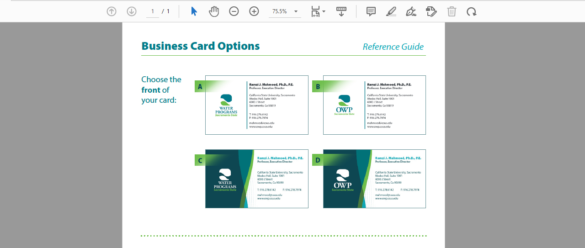Screen dimensions: 585x248
Task: Select the highlight text tool
Action: tap(391, 11)
